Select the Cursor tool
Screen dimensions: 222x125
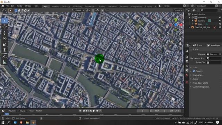point(5,26)
